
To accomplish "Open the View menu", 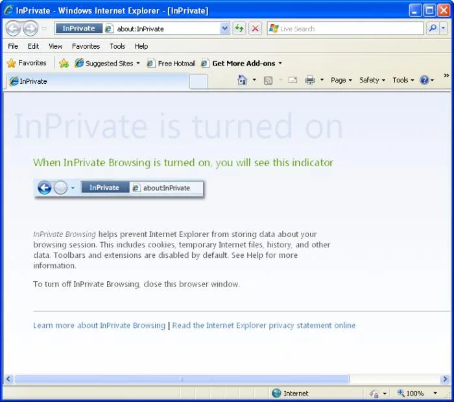I will coord(55,46).
